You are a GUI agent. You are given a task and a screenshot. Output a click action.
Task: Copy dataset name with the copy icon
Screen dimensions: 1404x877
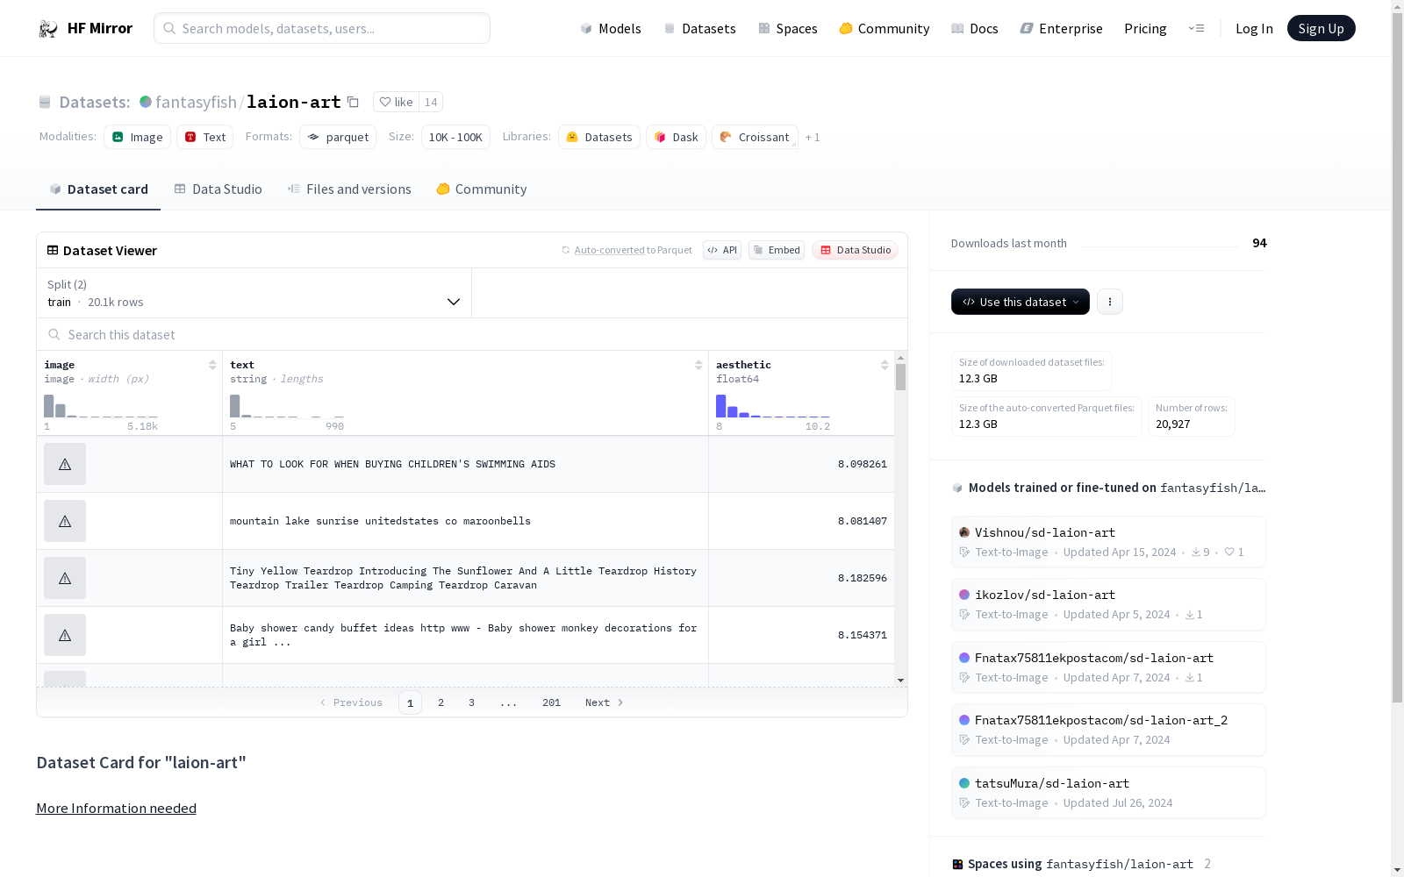point(353,102)
